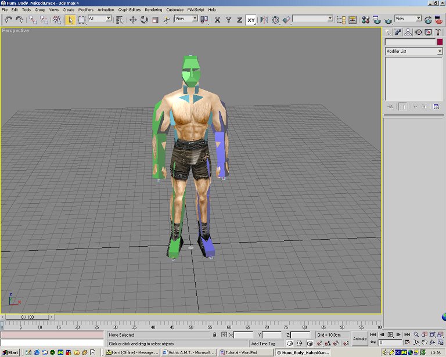The image size is (446, 357).
Task: Open the Hierarchy command panel tab
Action: (408, 32)
